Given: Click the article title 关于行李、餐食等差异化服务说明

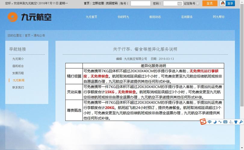Looking at the screenshot, I should (x=145, y=49).
